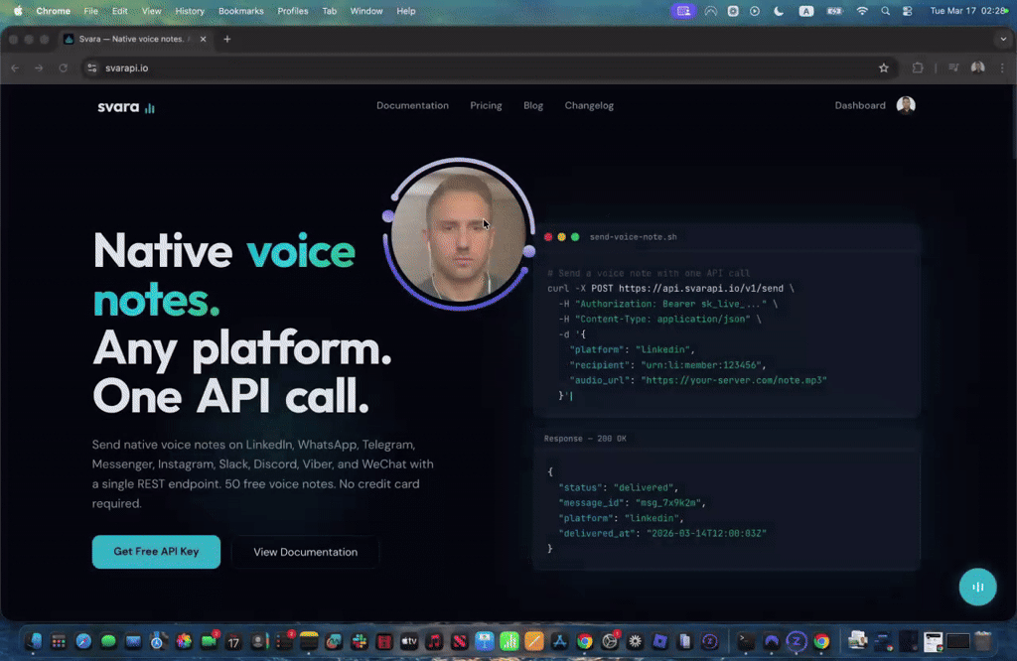The image size is (1017, 661).
Task: Open the purple screen-sharing menu bar icon
Action: point(683,11)
